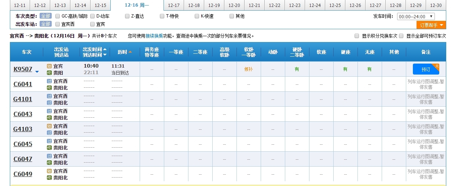Open the 发车时间 time range dropdown
This screenshot has height=186, width=451.
pos(416,16)
